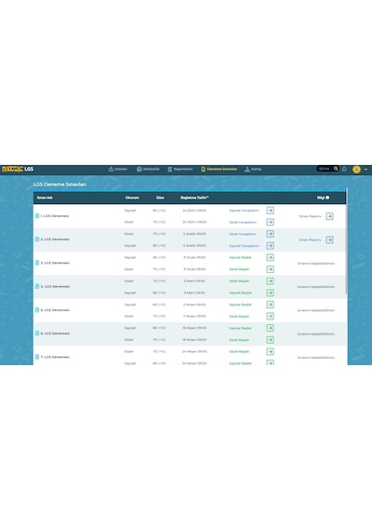This screenshot has width=372, height=531.
Task: Click Sözel Başlat link for 4. LGS Denemesi
Action: pos(239,281)
